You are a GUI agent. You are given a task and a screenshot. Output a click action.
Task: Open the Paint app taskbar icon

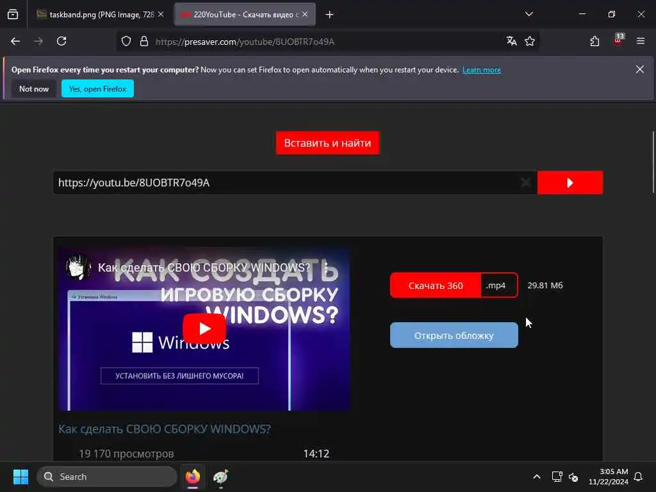click(220, 477)
